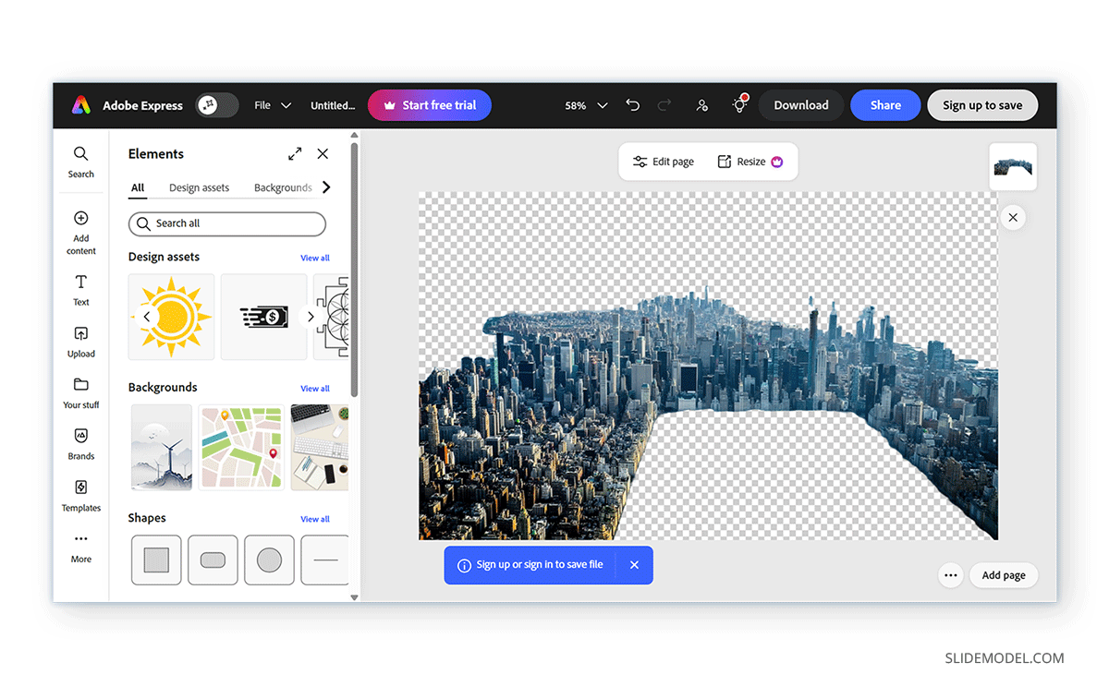Click the Resize button
This screenshot has height=686, width=1109.
750,162
